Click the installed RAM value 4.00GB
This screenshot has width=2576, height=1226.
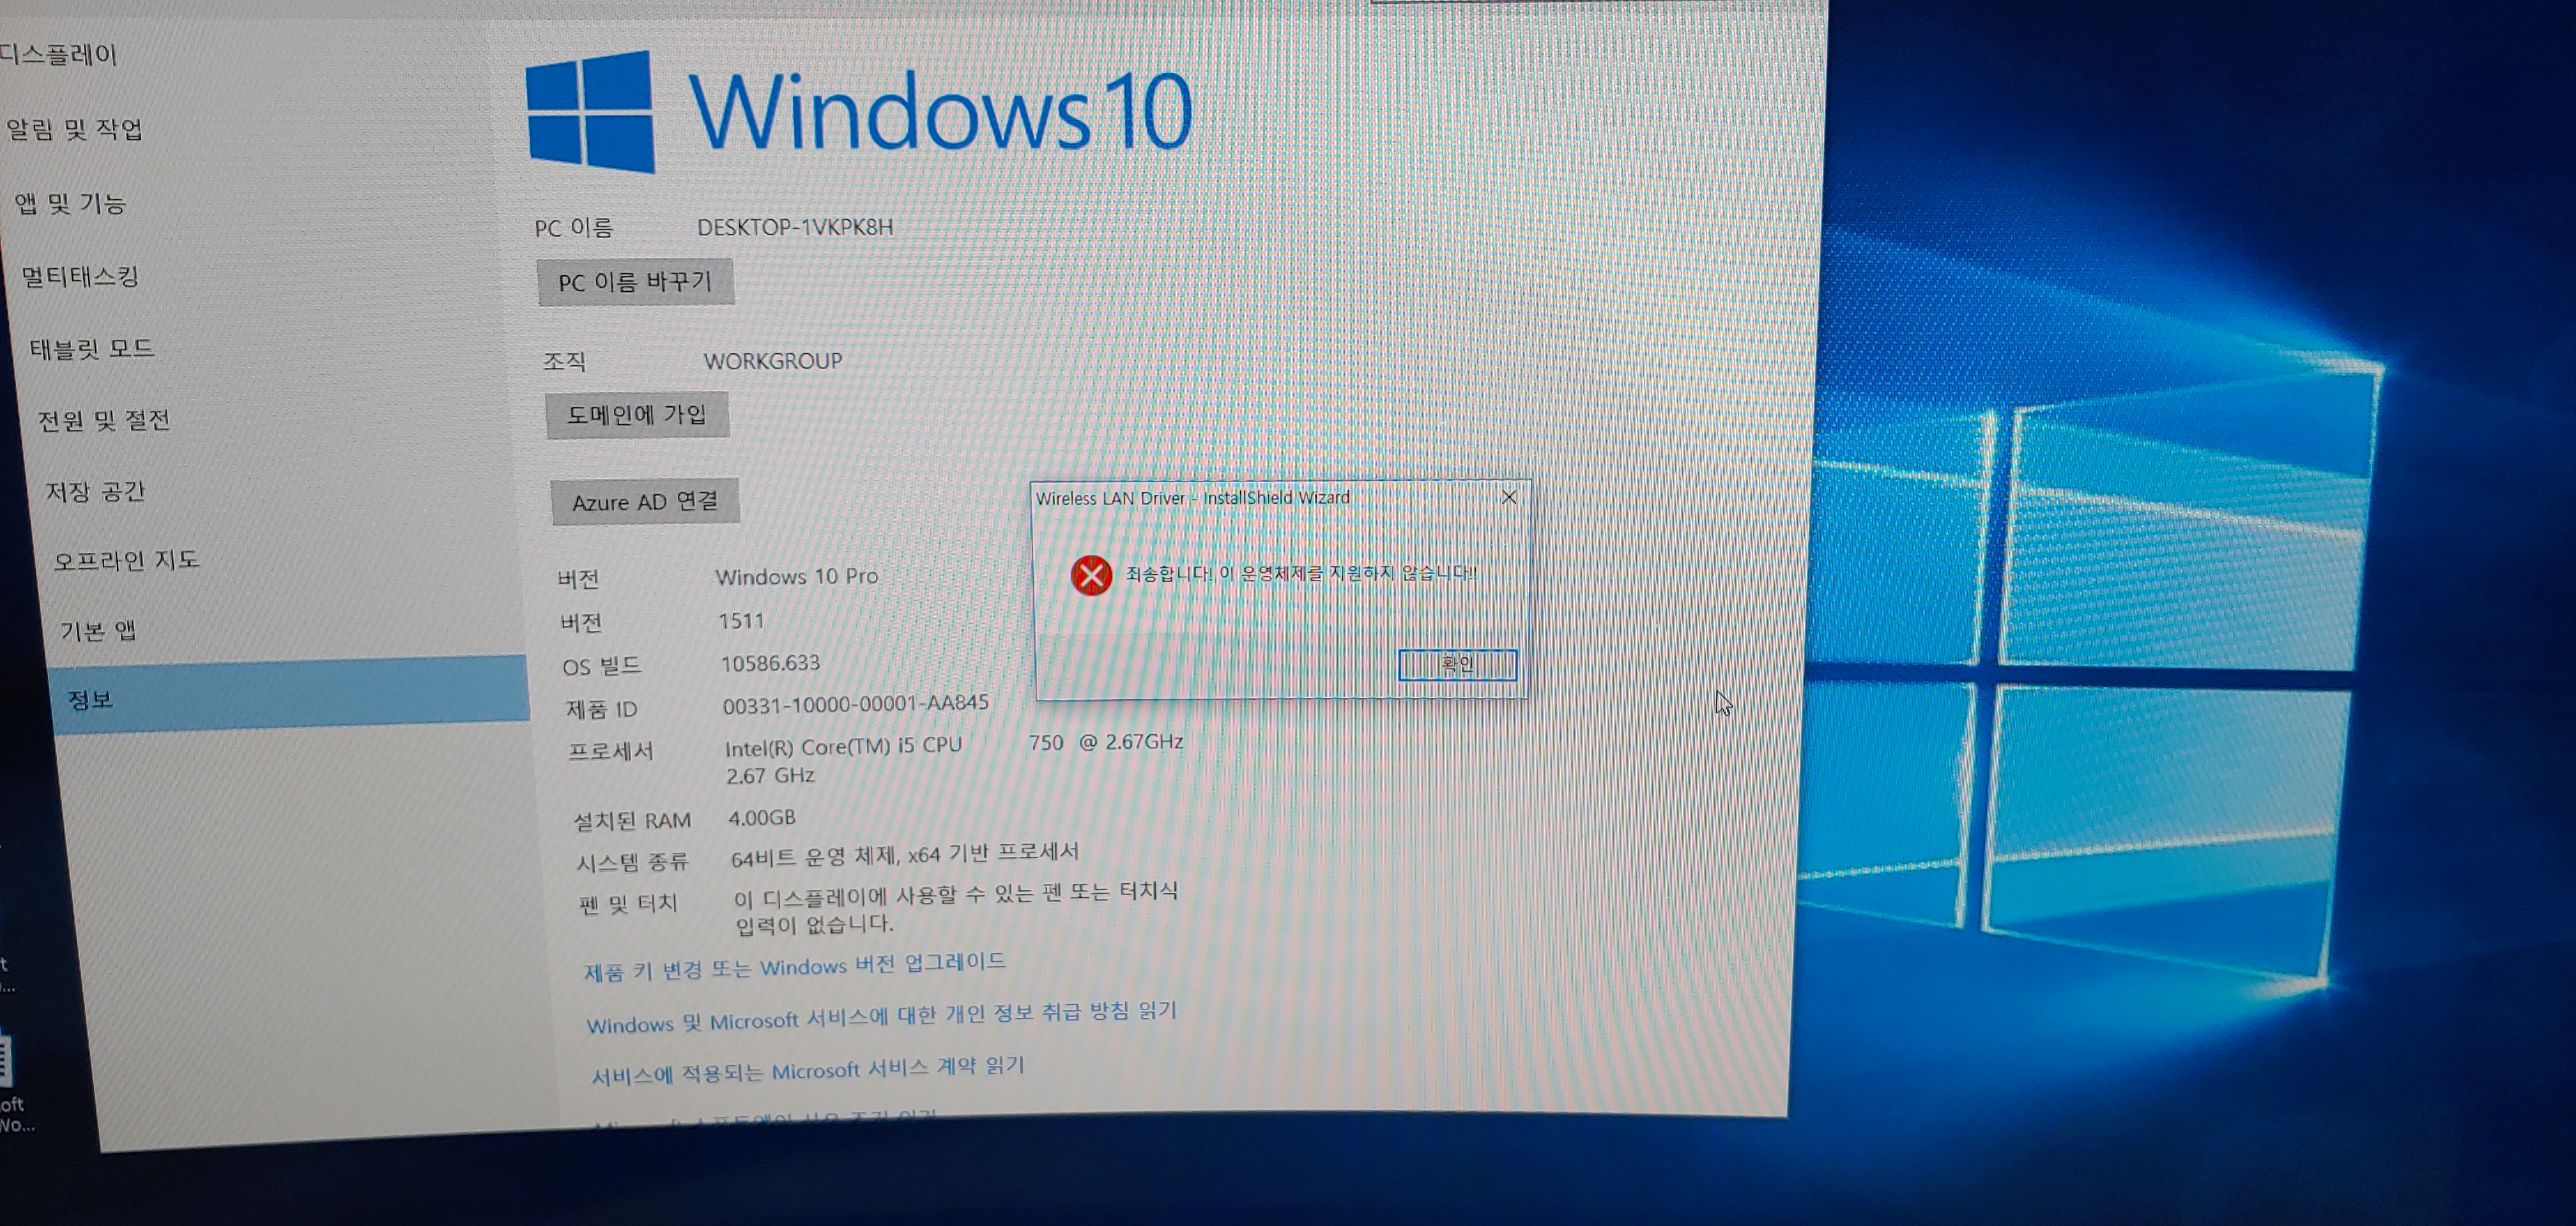pos(762,819)
